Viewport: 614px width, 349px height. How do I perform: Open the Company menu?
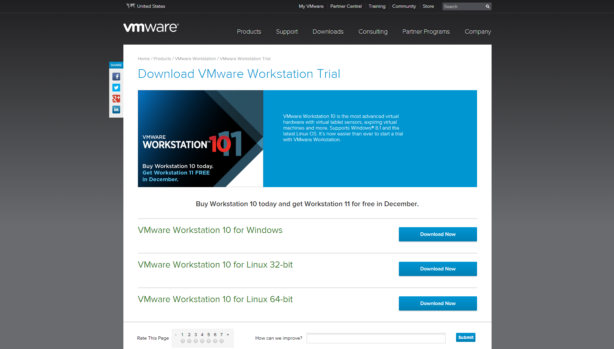(478, 32)
